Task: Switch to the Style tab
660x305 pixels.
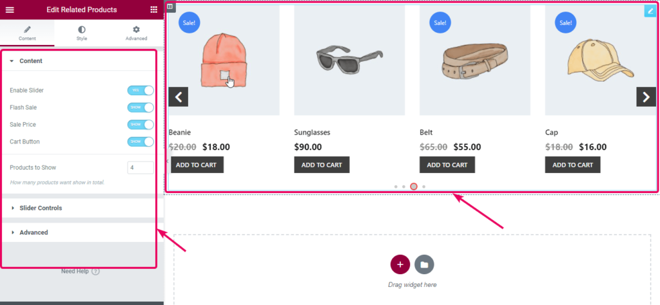Action: pos(82,33)
